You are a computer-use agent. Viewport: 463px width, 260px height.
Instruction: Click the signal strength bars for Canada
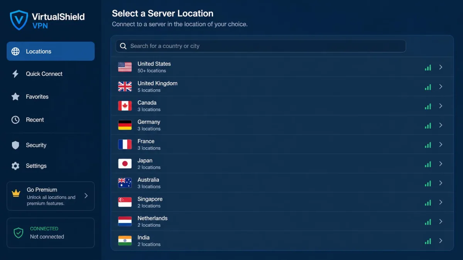pyautogui.click(x=428, y=106)
